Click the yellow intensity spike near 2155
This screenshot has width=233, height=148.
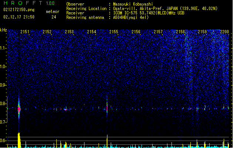tap(107, 141)
